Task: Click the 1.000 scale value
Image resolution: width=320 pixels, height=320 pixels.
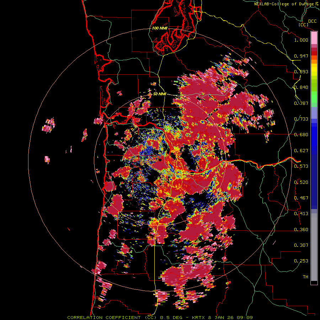Action: [x=301, y=40]
